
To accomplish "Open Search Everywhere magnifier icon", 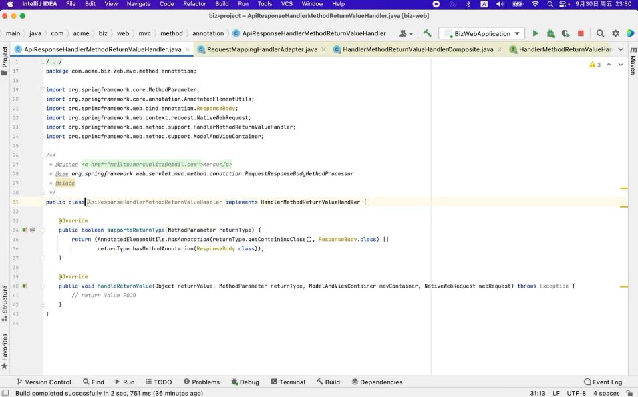I will 600,33.
